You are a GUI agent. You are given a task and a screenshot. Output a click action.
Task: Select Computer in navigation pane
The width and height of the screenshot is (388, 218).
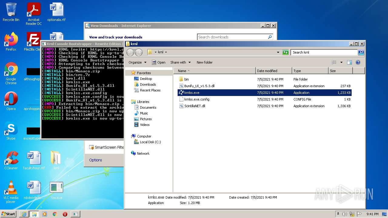coord(144,136)
